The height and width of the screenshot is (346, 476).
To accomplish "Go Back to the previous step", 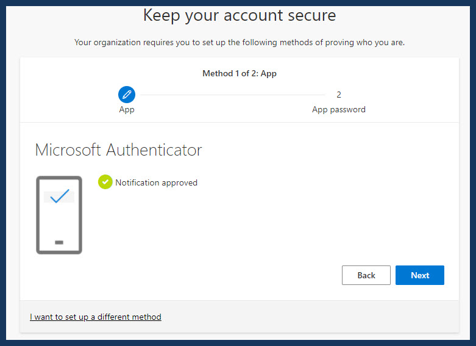I will pos(366,275).
